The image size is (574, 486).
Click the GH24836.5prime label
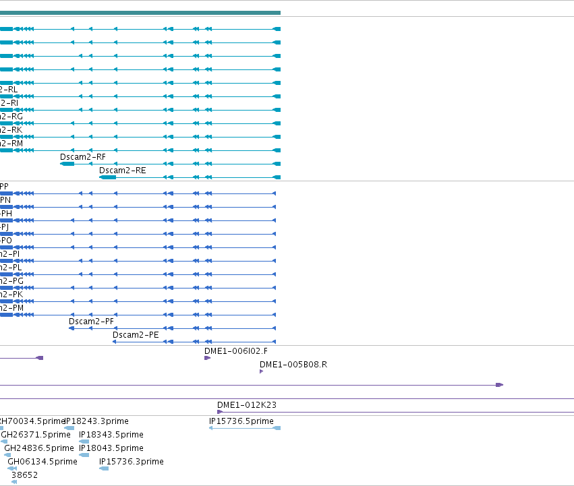[x=39, y=448]
